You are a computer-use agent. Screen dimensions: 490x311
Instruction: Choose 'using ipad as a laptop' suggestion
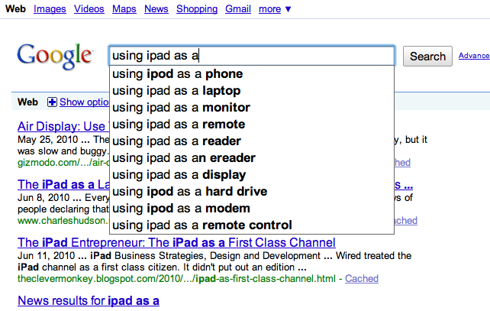252,91
